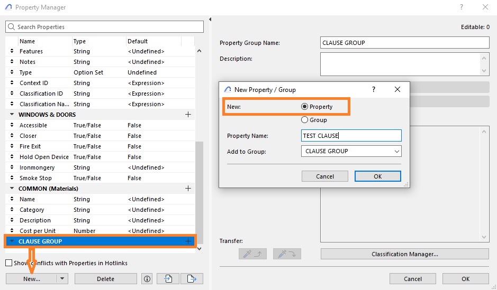Click OK in New Property dialog
Screen dimensions: 497x290
tap(378, 176)
